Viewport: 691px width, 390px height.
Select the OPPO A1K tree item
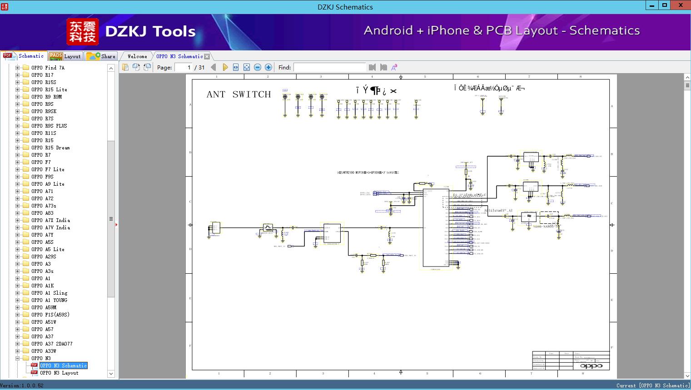tap(42, 286)
